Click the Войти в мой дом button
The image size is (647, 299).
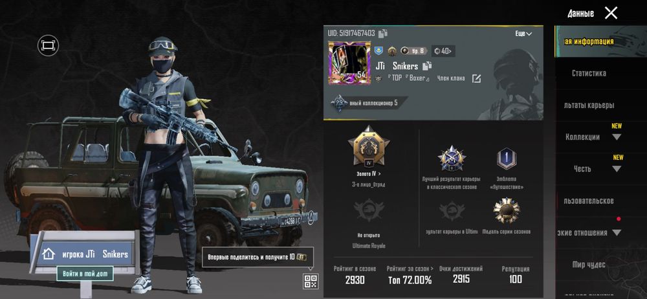[85, 273]
